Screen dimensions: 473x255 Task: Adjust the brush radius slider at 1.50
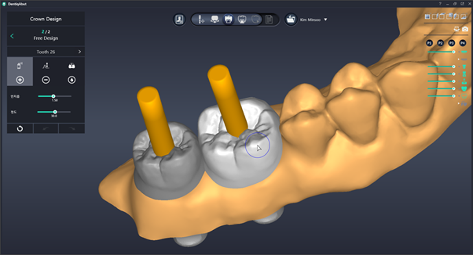pos(53,96)
